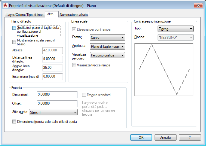Expand the Tipo dropdown set to Zigzag
The image size is (206, 146).
pyautogui.click(x=176, y=29)
